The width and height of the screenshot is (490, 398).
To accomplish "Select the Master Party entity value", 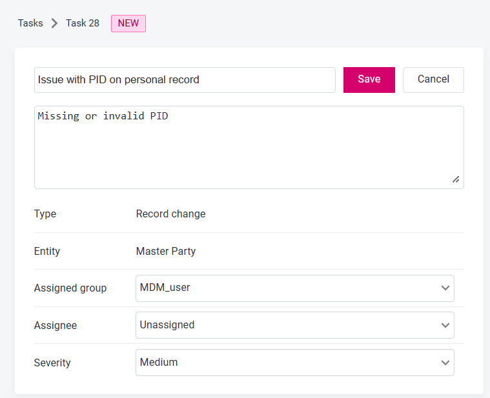I will [x=166, y=252].
